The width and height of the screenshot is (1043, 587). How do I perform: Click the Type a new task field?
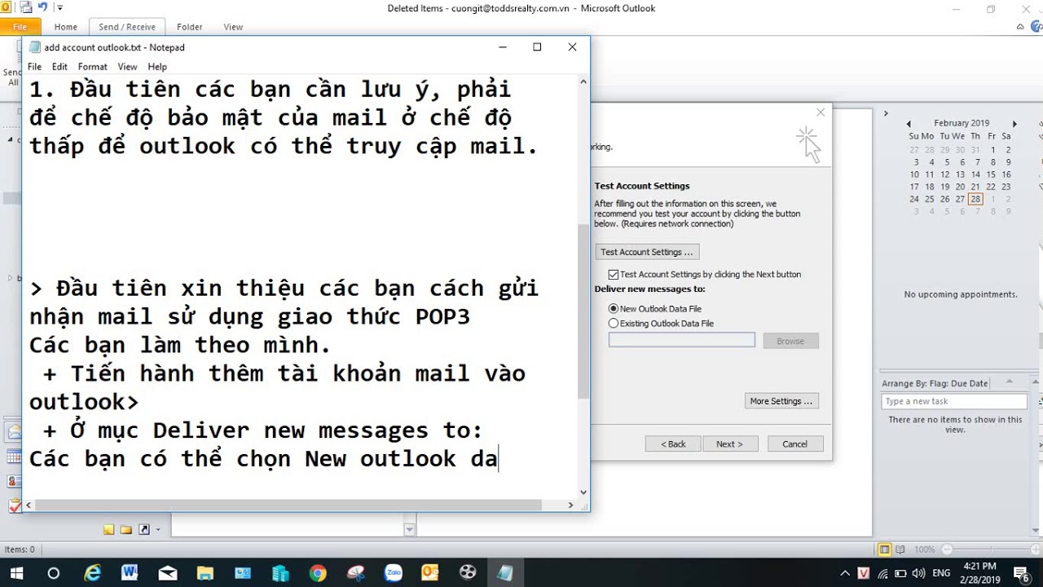pyautogui.click(x=954, y=401)
